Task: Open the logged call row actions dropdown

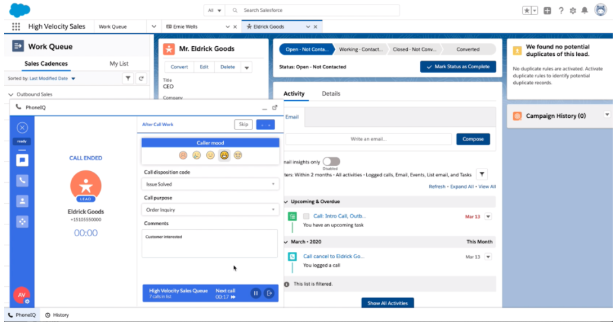Action: pyautogui.click(x=488, y=257)
